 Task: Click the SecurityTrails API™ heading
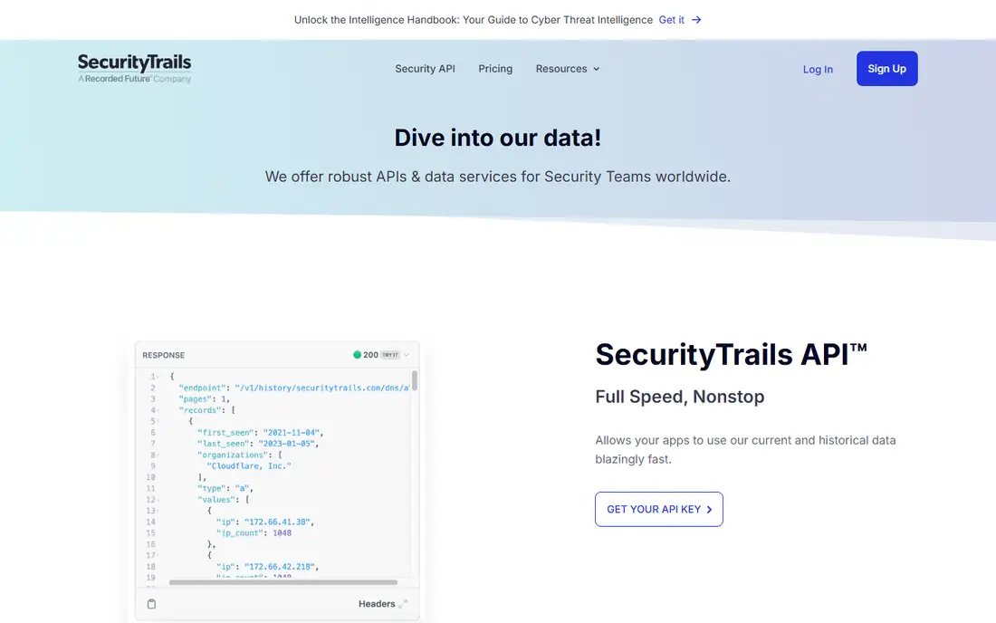pos(731,354)
